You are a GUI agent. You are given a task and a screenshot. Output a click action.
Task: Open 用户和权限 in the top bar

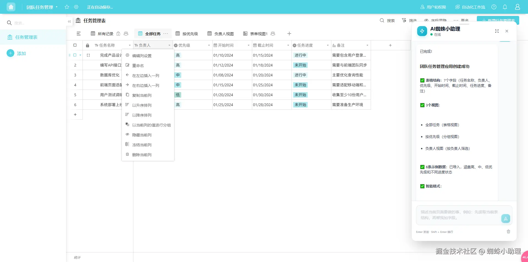433,7
